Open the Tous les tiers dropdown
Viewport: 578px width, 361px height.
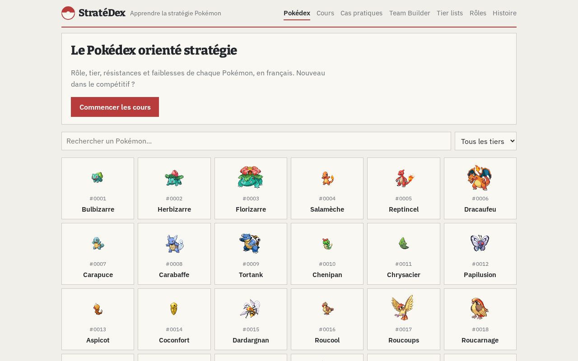click(485, 141)
